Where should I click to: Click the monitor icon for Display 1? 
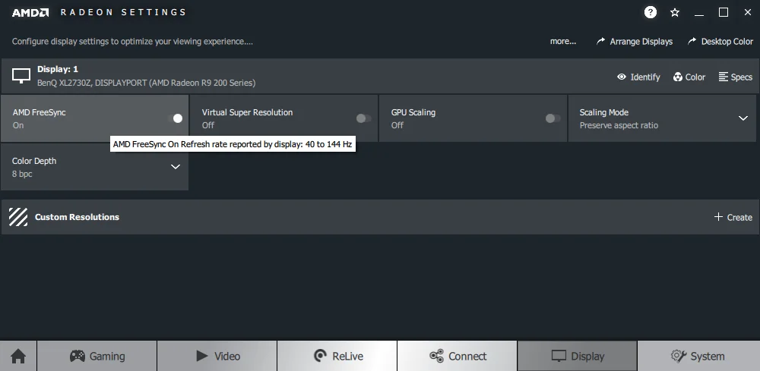click(x=21, y=76)
